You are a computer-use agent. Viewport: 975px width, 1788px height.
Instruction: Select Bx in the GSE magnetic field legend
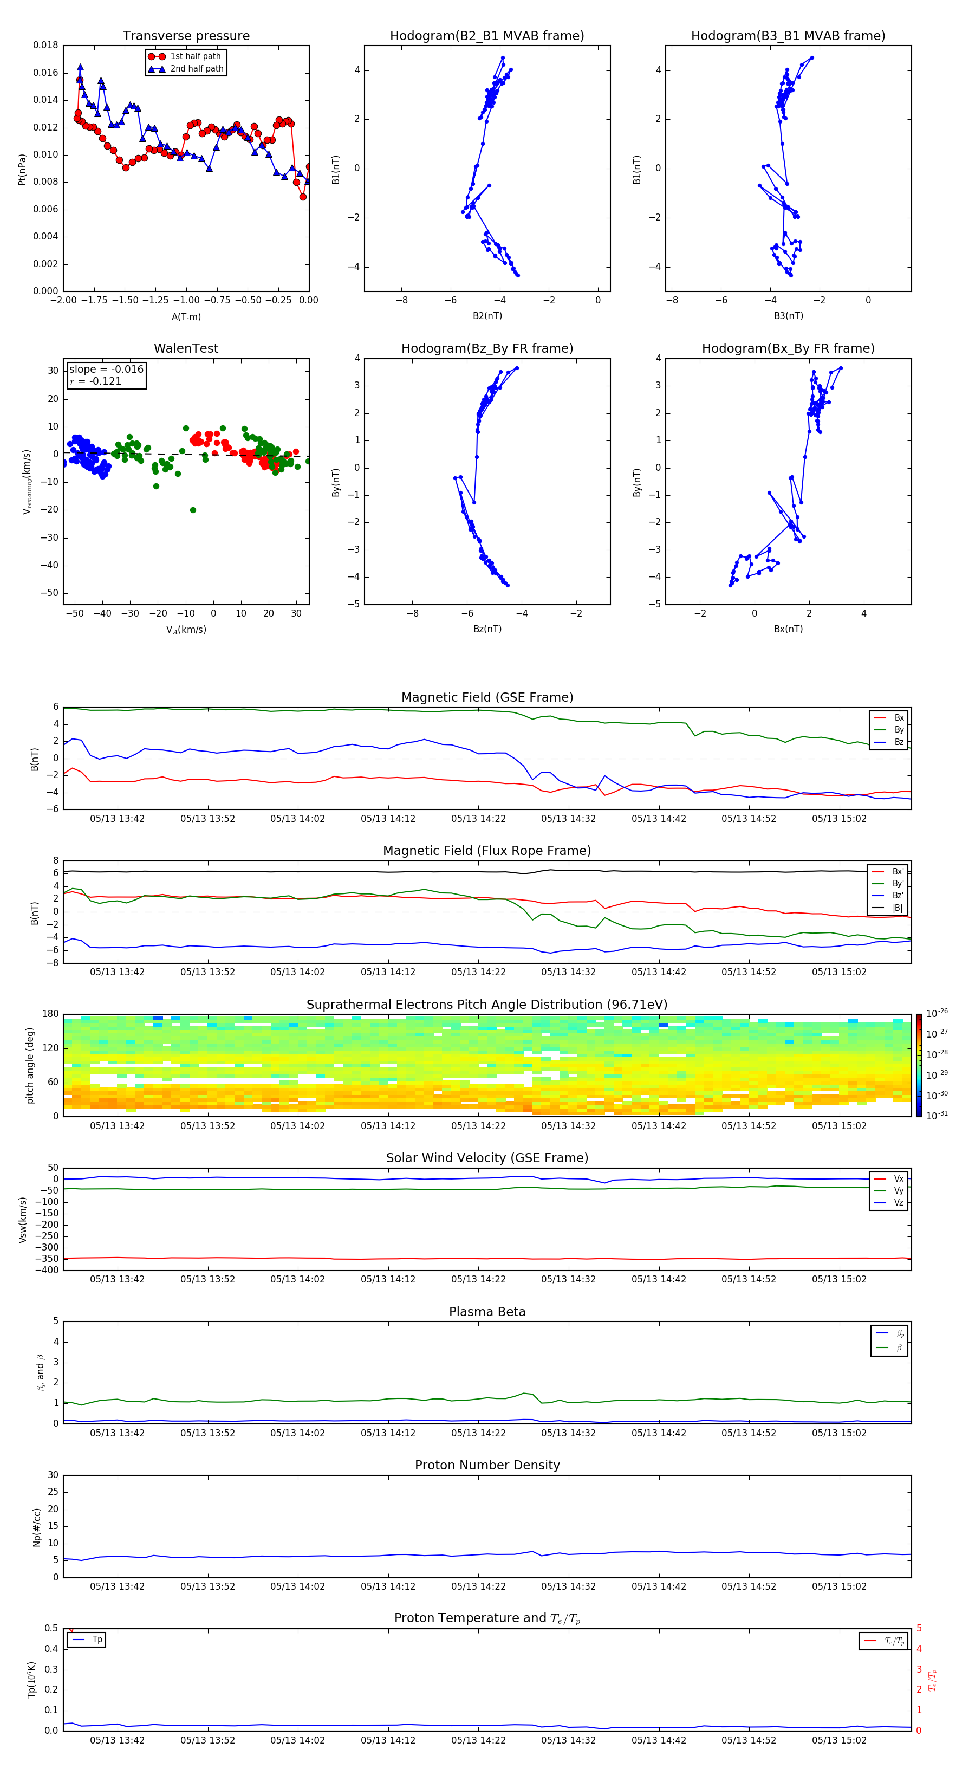889,718
